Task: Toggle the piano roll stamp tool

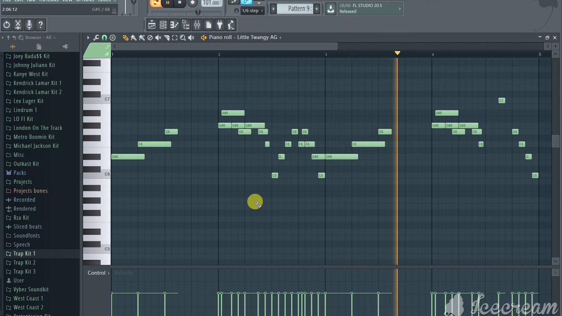Action: [112, 38]
